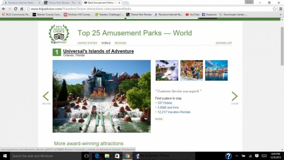This screenshot has height=160, width=284.
Task: Open File Explorer from the taskbar
Action: 107,156
